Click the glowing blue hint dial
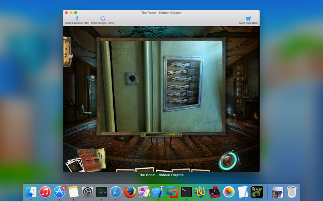 tap(229, 161)
